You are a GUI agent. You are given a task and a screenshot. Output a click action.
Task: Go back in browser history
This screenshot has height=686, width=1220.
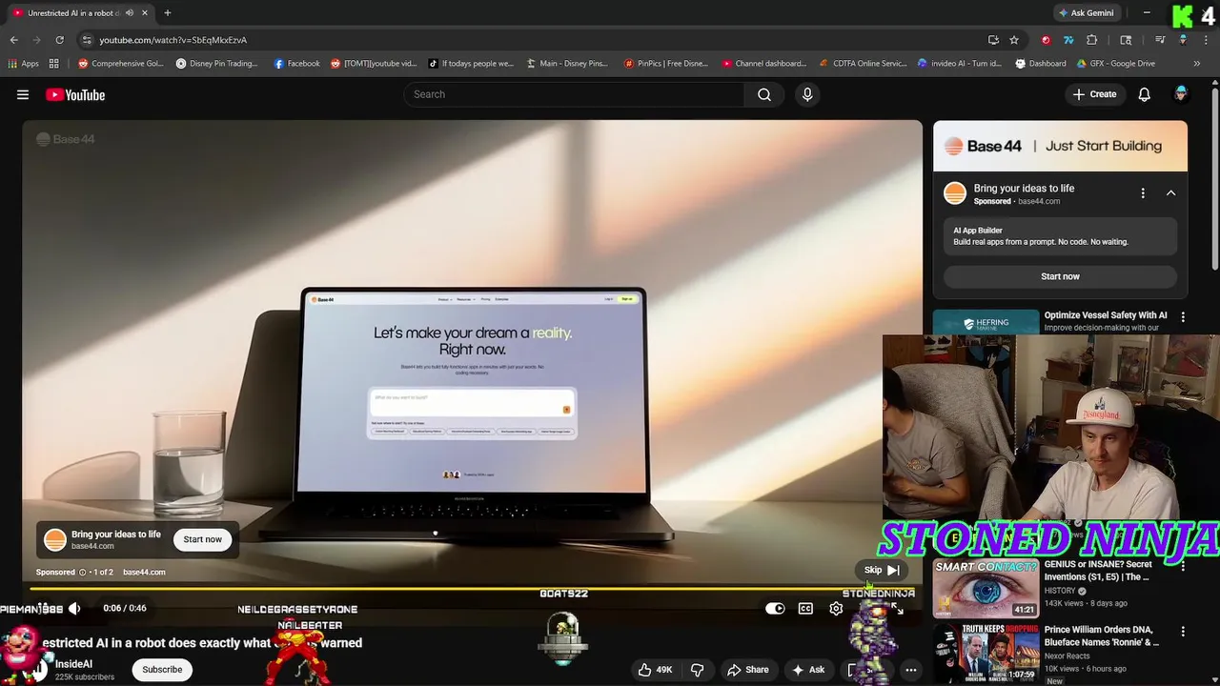click(13, 40)
